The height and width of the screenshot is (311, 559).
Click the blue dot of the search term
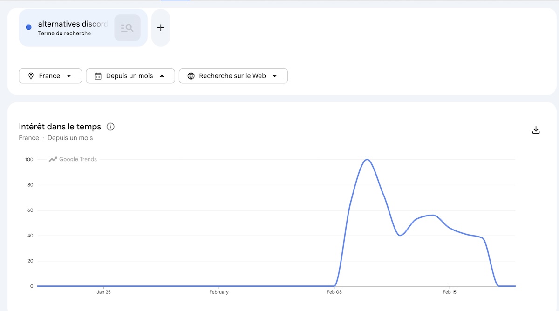click(28, 27)
